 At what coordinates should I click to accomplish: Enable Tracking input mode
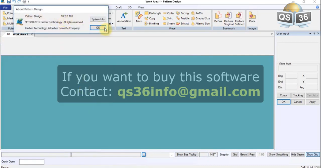point(298,95)
